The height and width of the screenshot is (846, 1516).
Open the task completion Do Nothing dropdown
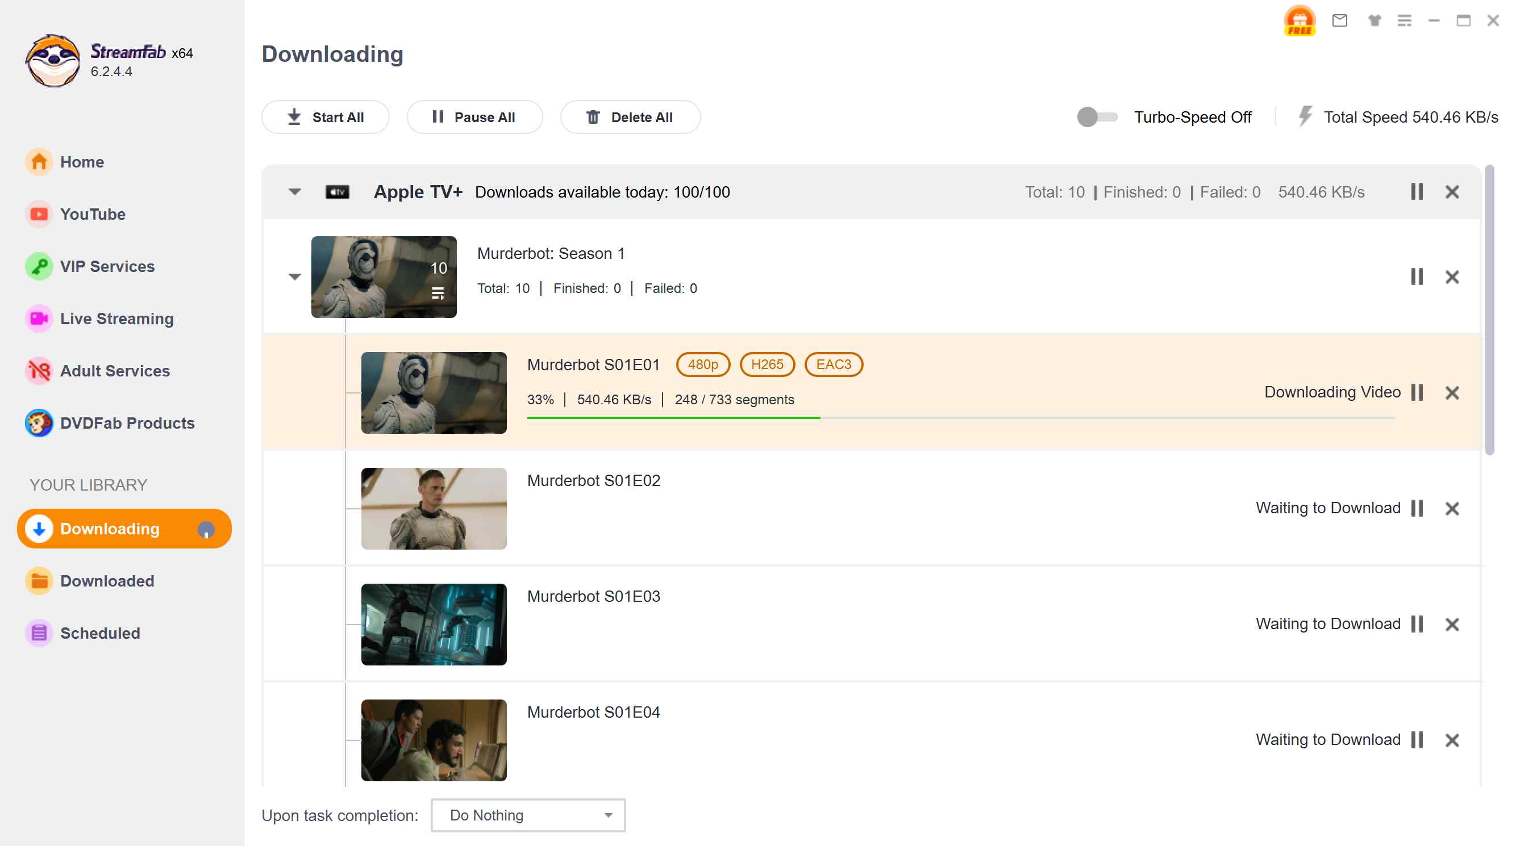click(528, 815)
